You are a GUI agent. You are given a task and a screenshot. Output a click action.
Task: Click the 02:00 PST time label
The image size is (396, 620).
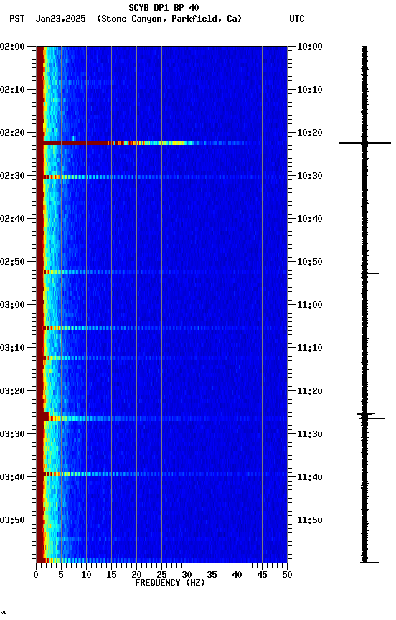click(x=12, y=47)
